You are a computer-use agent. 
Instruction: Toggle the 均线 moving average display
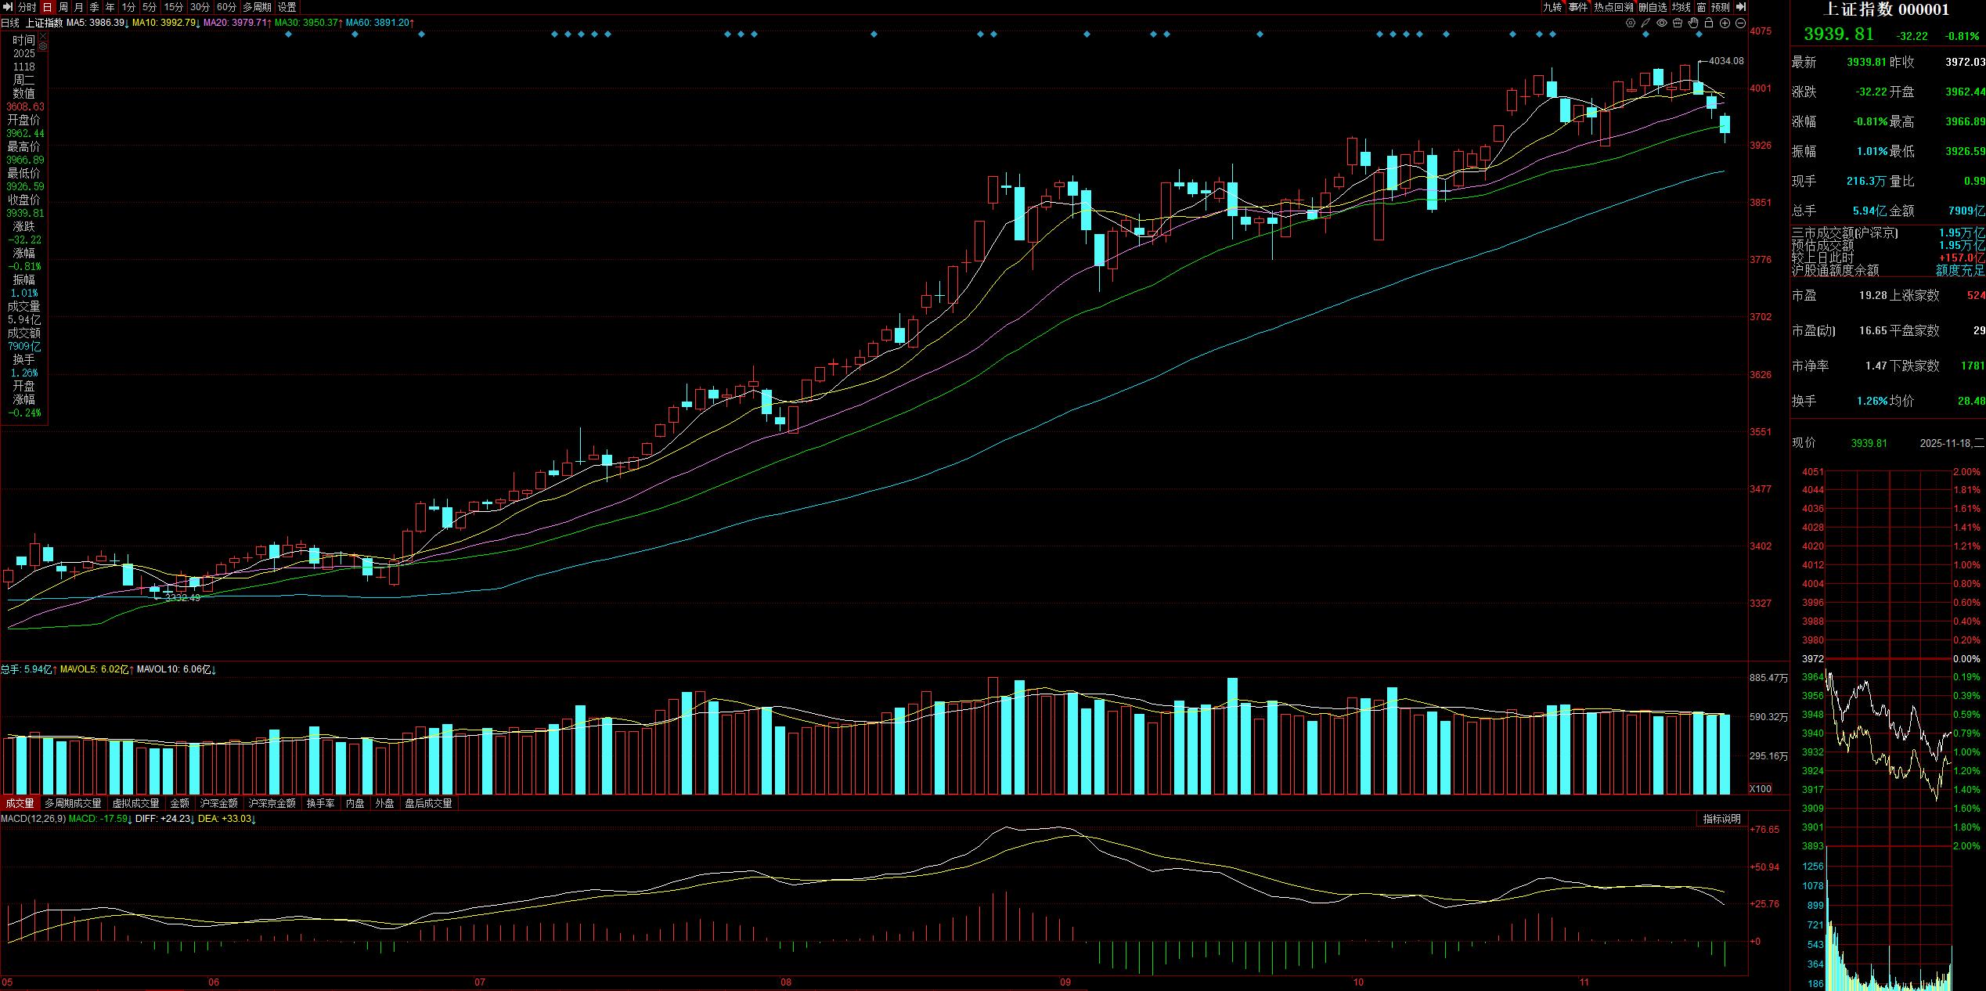point(1681,7)
